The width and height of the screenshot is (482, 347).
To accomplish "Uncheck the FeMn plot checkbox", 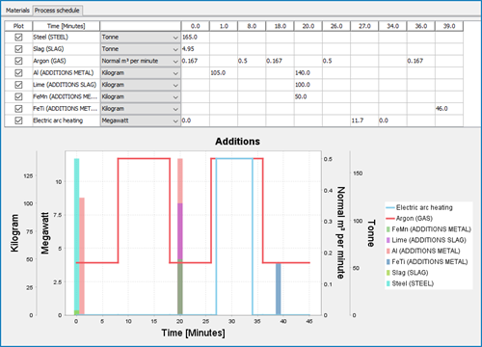I will tap(18, 96).
